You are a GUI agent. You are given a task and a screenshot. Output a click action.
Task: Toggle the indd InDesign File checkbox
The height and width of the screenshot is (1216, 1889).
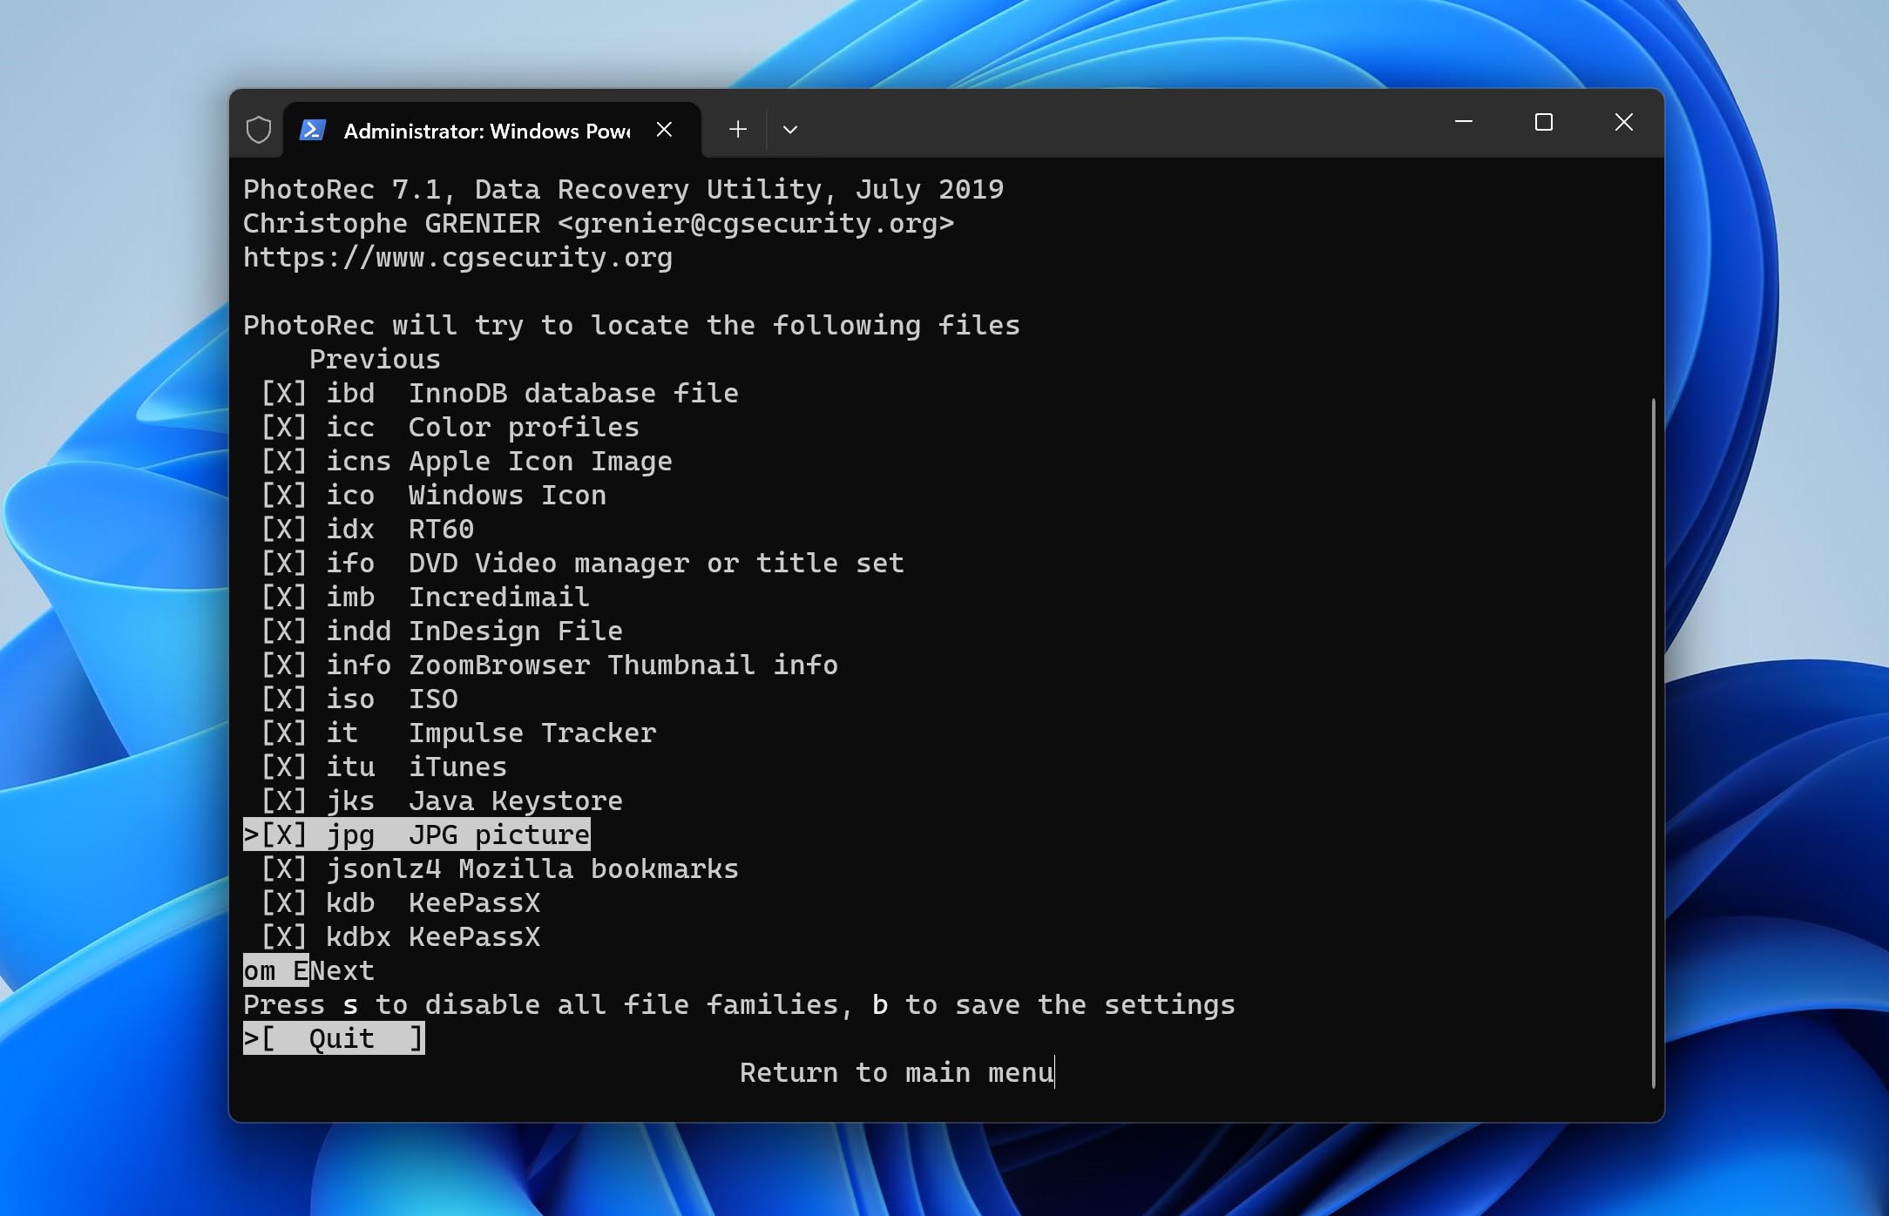[x=284, y=631]
